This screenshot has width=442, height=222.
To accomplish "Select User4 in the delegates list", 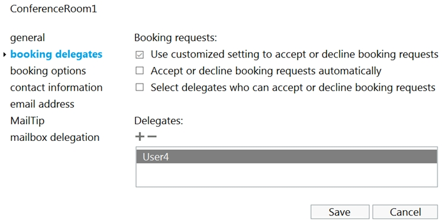I will [x=287, y=156].
